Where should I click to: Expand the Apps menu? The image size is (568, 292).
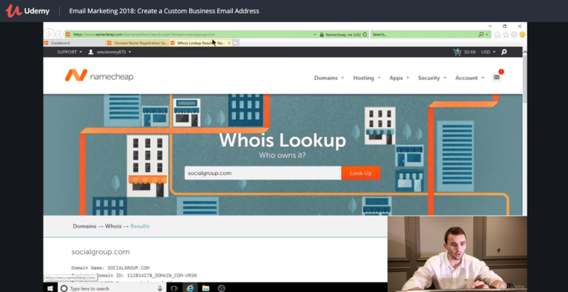[x=399, y=78]
